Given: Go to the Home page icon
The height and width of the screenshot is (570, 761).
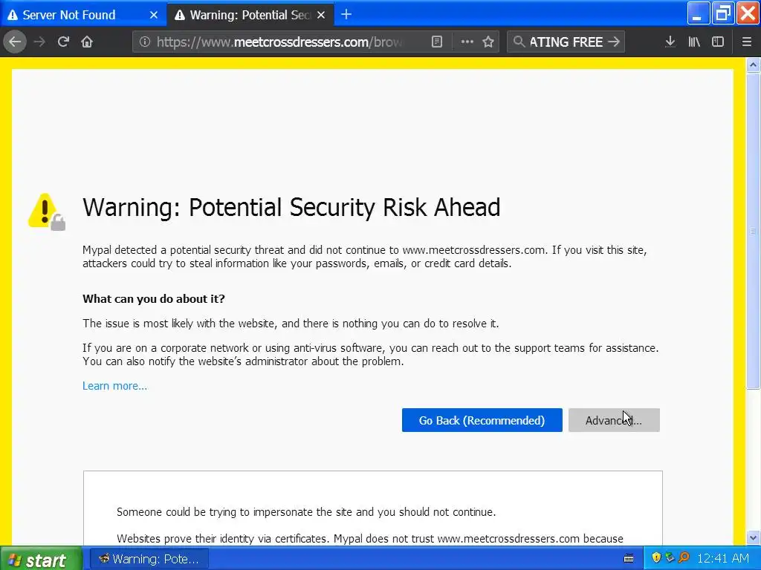Looking at the screenshot, I should pyautogui.click(x=87, y=42).
